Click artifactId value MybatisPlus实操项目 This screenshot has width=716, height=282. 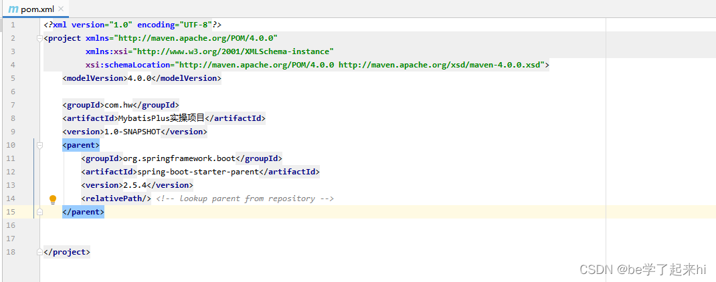click(162, 118)
